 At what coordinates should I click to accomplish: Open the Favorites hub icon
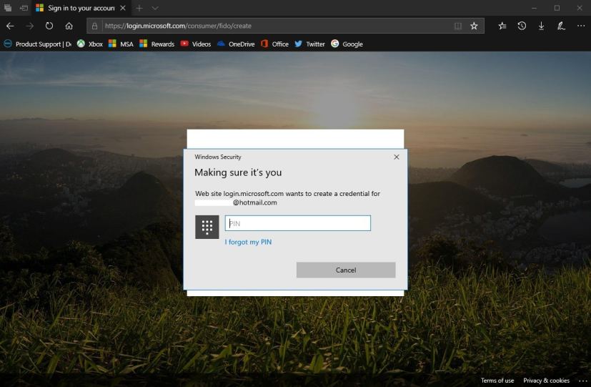(x=502, y=26)
